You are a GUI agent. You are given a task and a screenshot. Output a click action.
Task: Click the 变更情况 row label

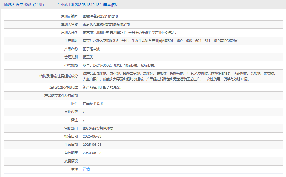click(71, 161)
